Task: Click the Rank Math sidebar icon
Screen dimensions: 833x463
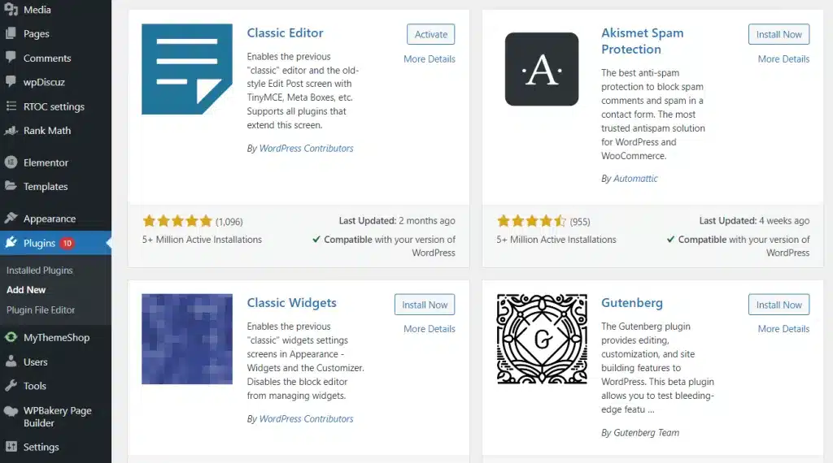Action: click(x=11, y=130)
